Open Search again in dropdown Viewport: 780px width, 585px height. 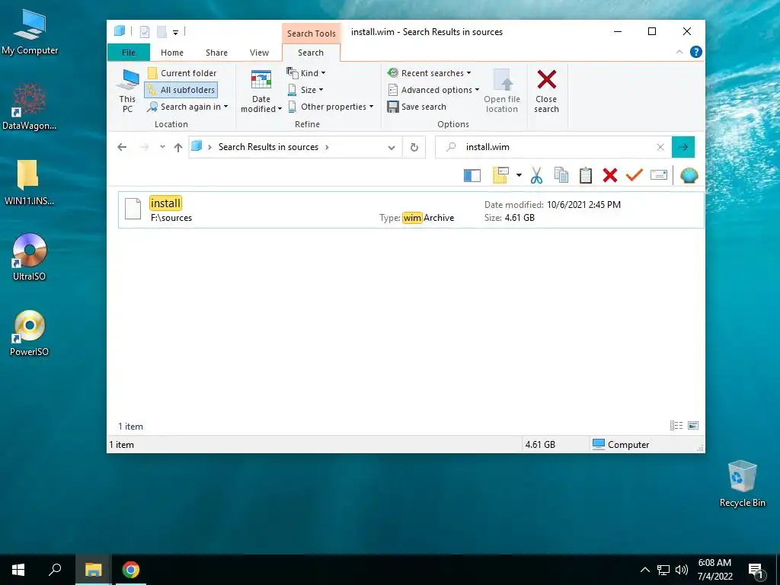[x=187, y=107]
